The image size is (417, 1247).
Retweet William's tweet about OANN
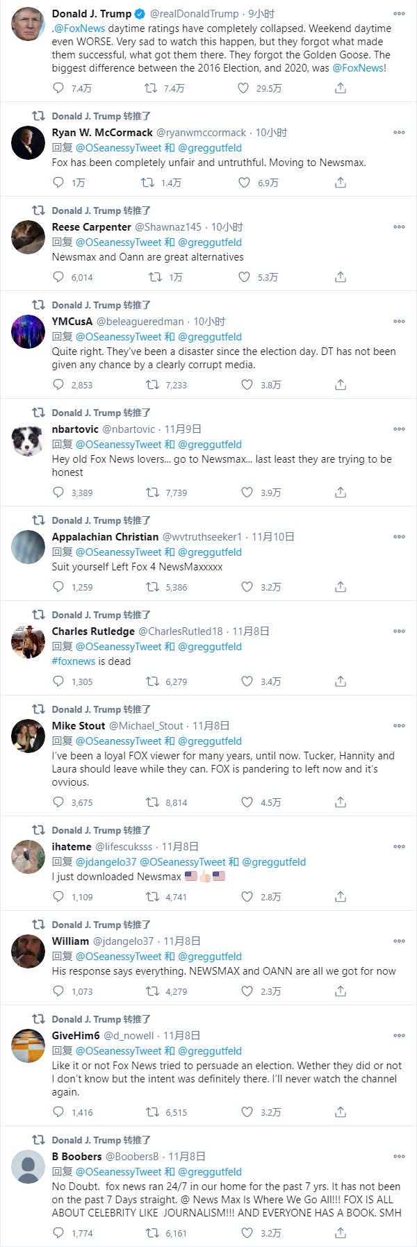coord(152,991)
